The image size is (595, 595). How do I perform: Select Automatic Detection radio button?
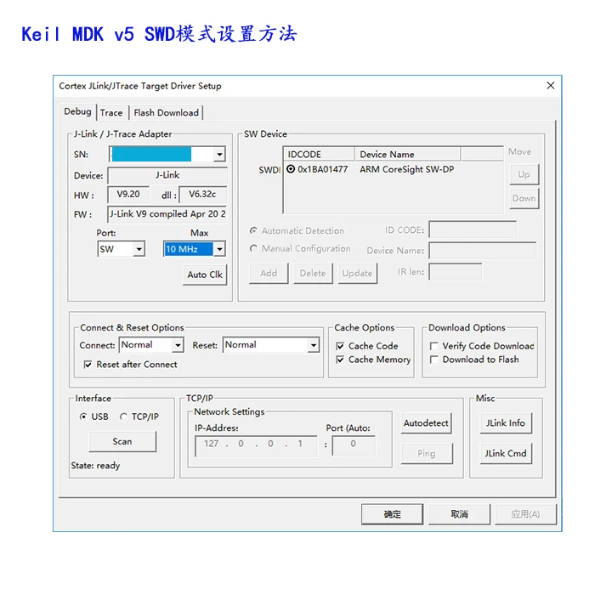point(253,230)
